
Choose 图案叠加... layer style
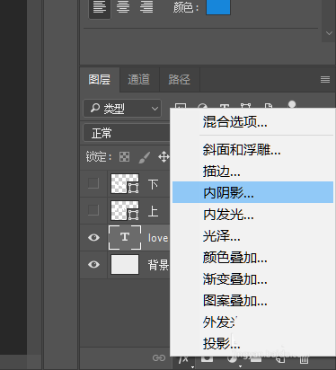click(x=252, y=301)
